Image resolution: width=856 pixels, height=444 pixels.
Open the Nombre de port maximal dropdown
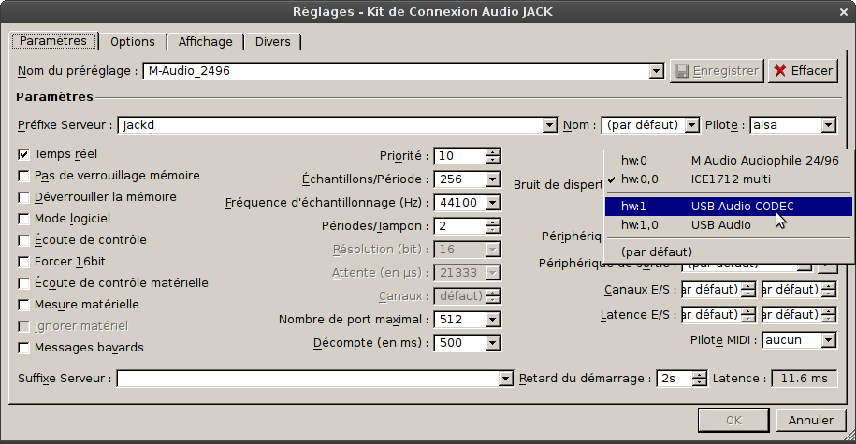click(492, 320)
